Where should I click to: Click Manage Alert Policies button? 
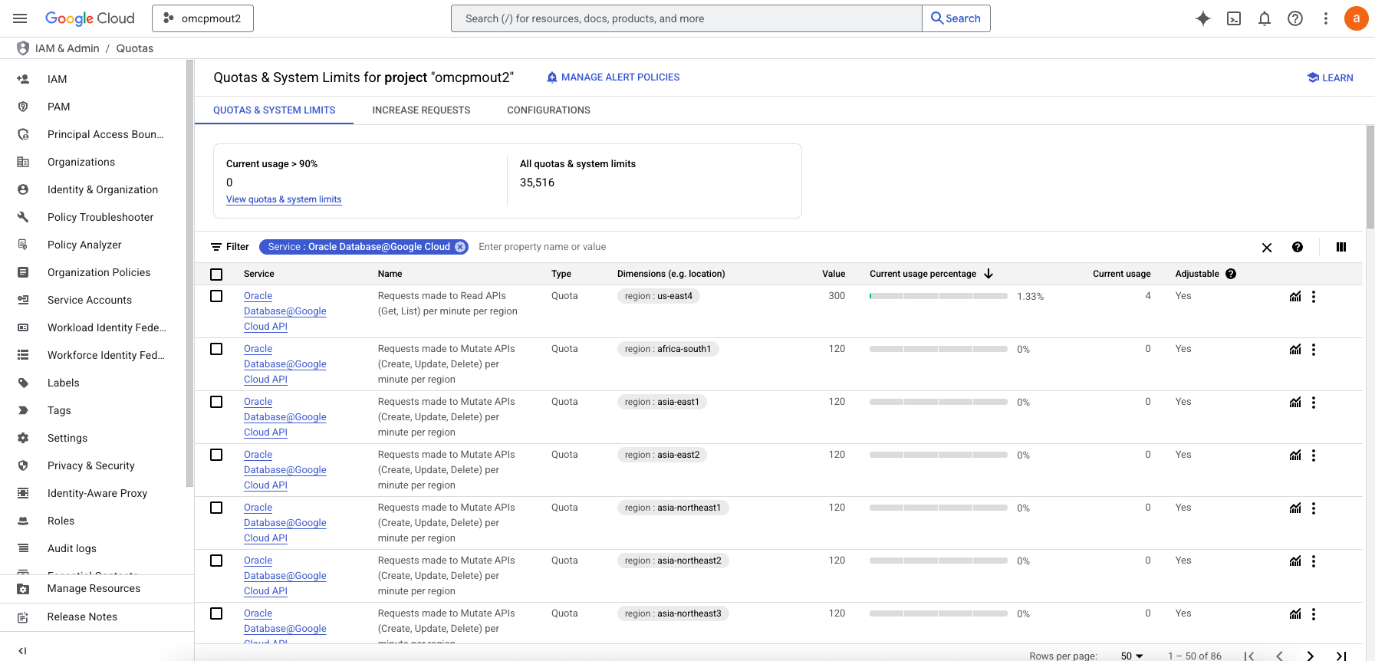613,77
